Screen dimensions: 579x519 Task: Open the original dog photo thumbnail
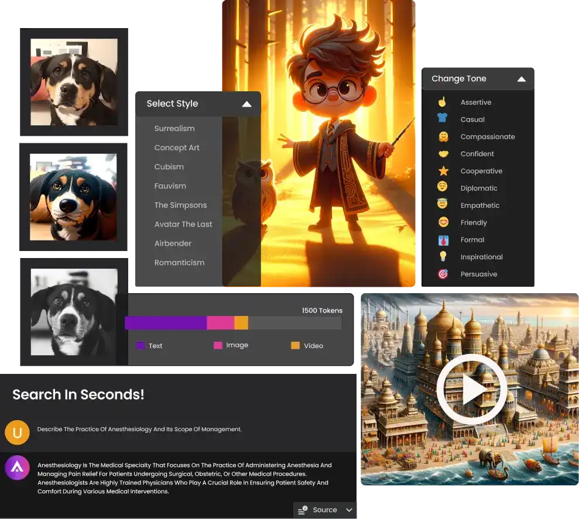coord(74,82)
